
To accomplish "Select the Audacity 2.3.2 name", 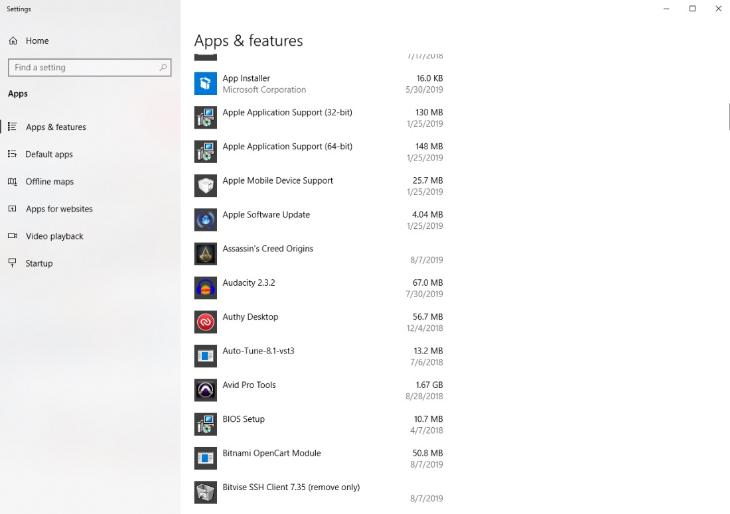I will (x=249, y=283).
